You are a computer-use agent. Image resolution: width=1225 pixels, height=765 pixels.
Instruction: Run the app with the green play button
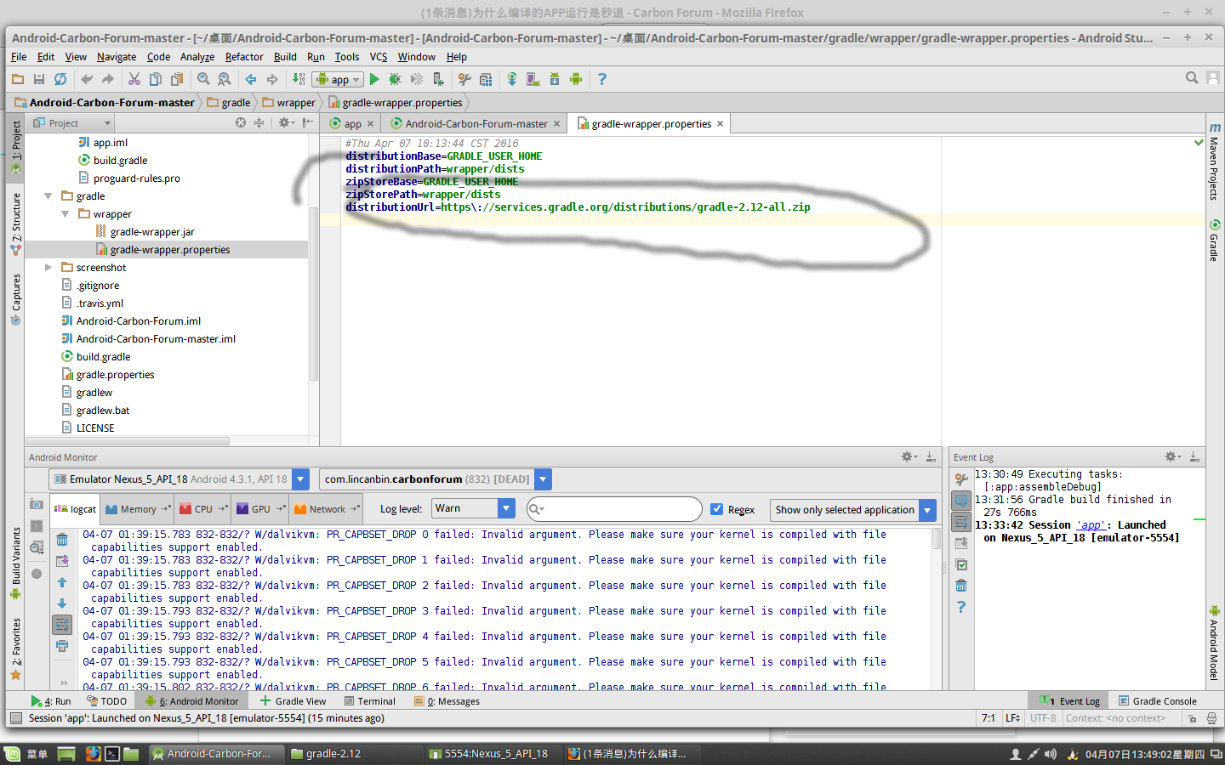point(374,79)
